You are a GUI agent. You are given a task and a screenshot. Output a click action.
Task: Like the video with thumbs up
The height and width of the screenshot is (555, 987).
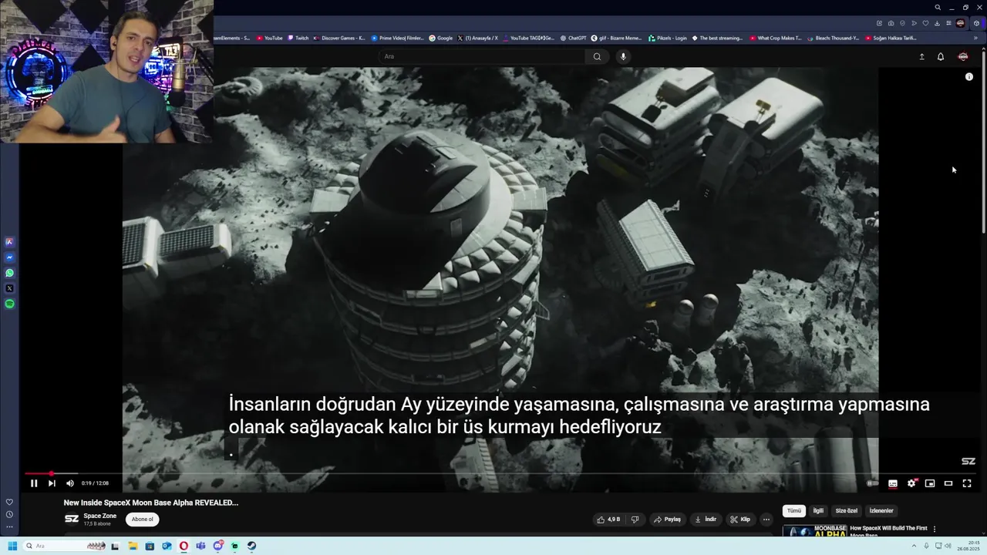608,520
